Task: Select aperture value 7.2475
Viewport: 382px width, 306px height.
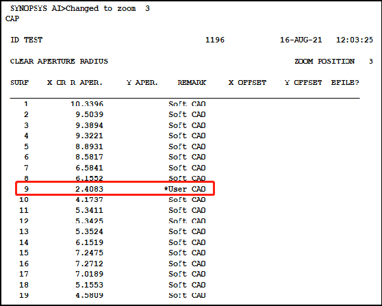Action: pyautogui.click(x=89, y=253)
